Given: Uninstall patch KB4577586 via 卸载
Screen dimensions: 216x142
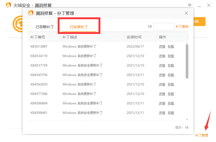Looking at the screenshot, I should coord(171,94).
